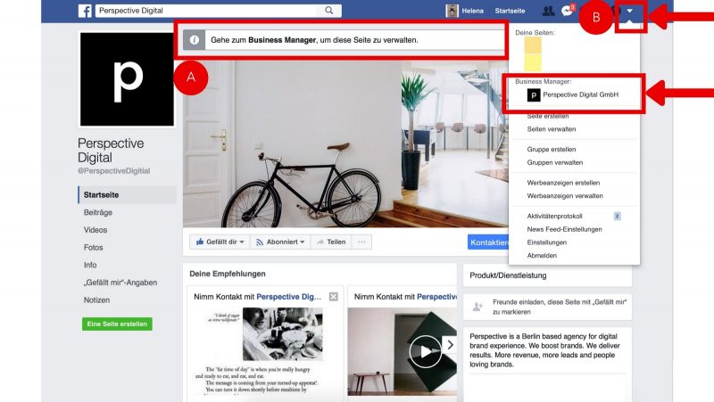The image size is (714, 402).
Task: Open Beiträge in page sidebar
Action: [x=98, y=212]
